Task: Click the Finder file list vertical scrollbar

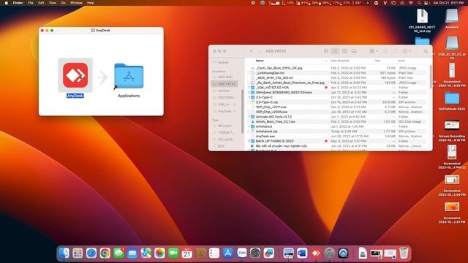Action: (431, 77)
